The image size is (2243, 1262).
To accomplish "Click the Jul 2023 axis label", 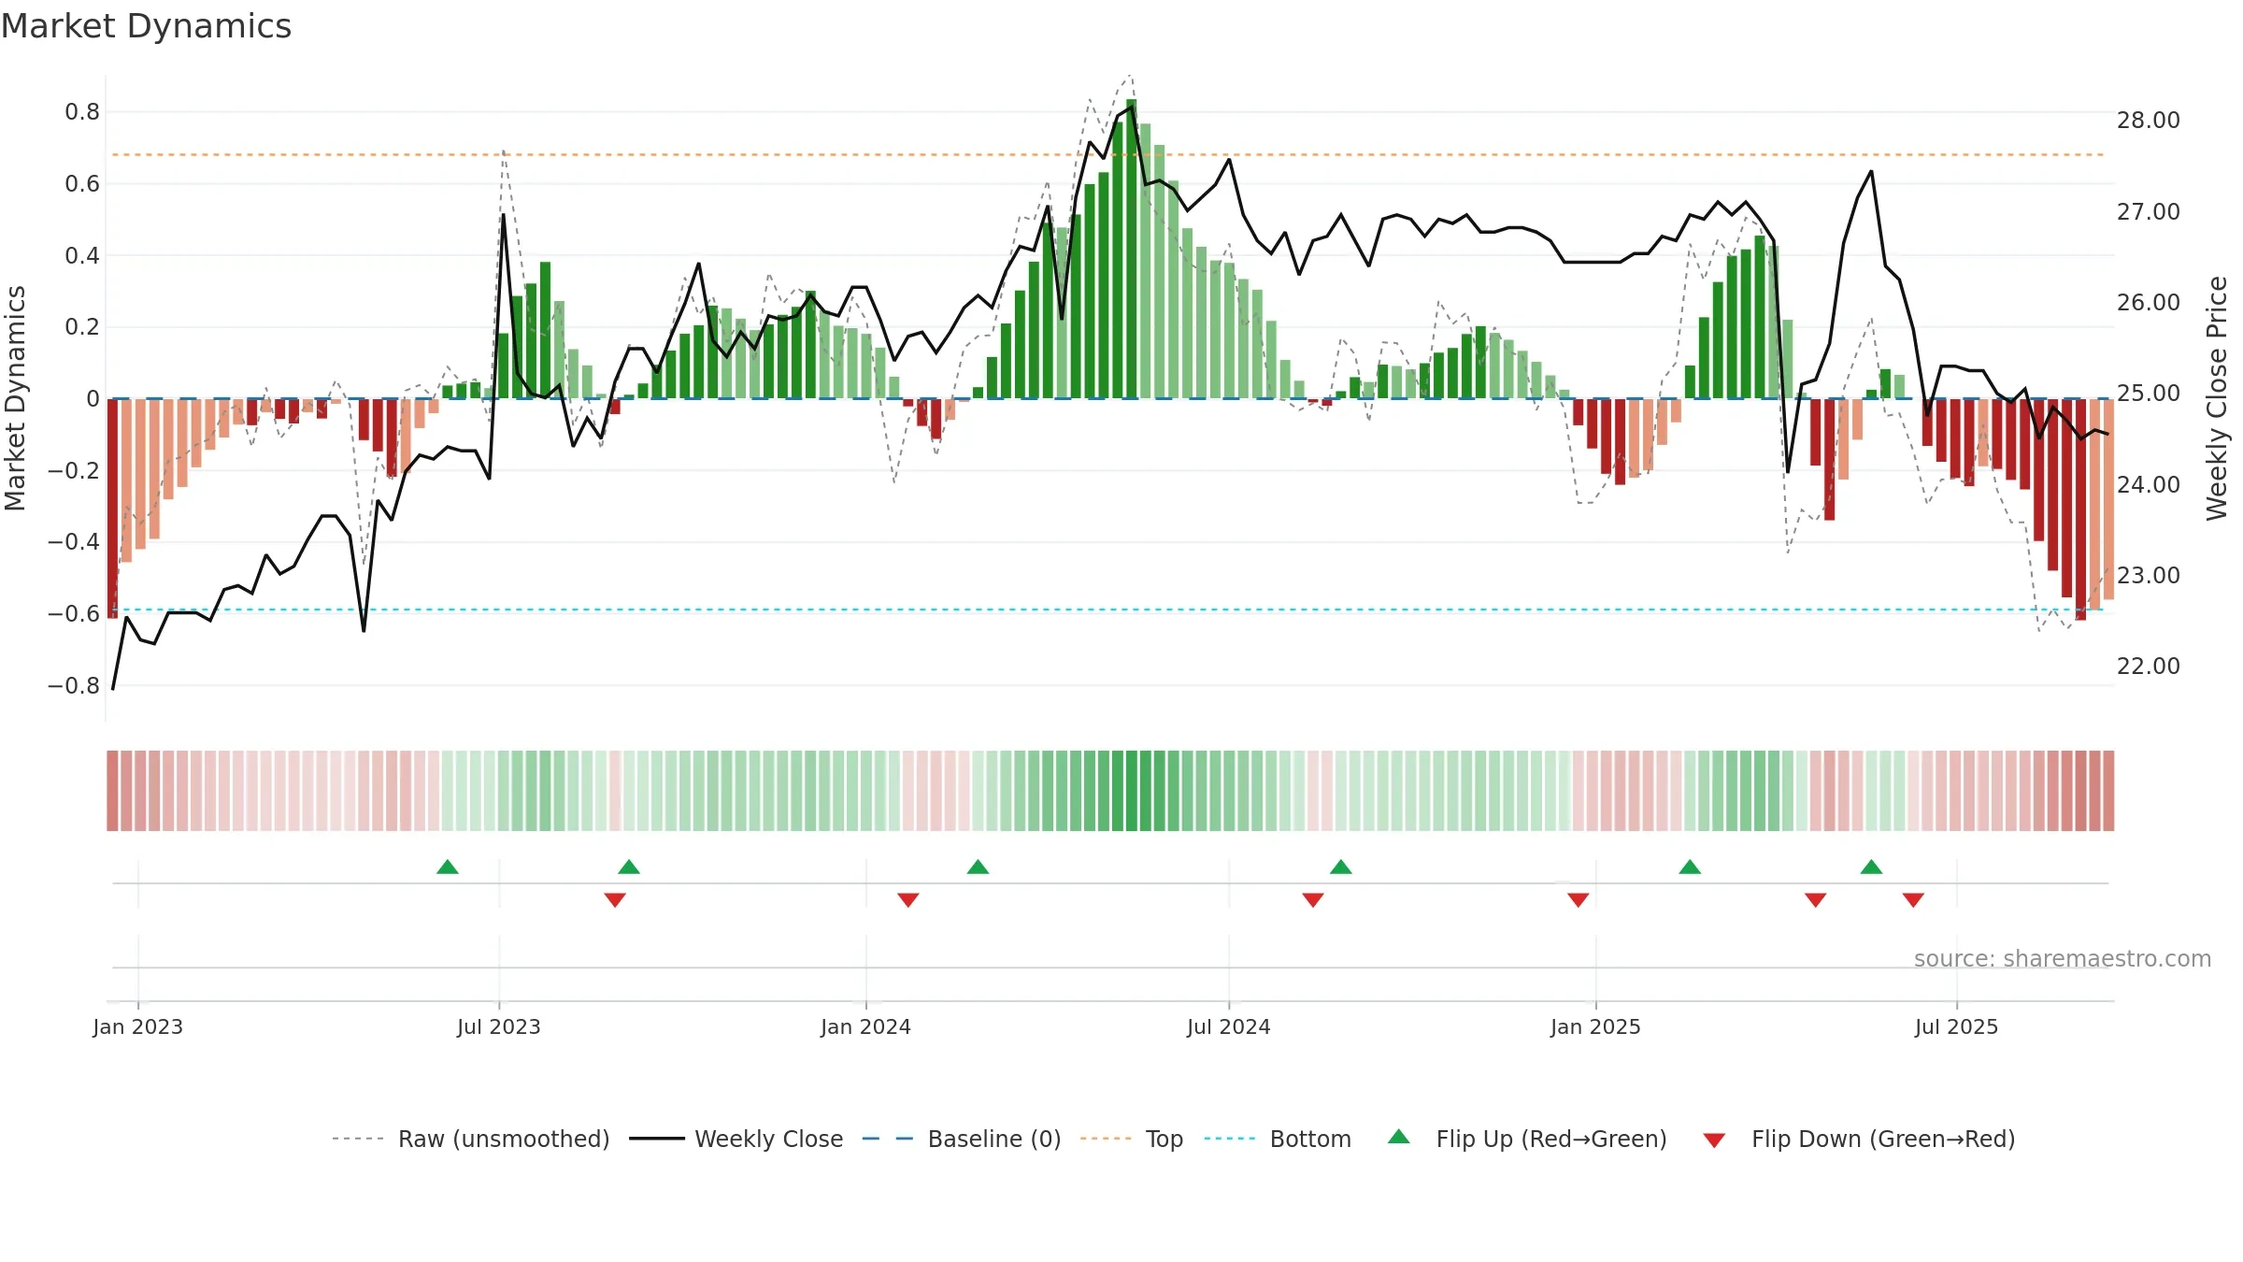I will (499, 1026).
